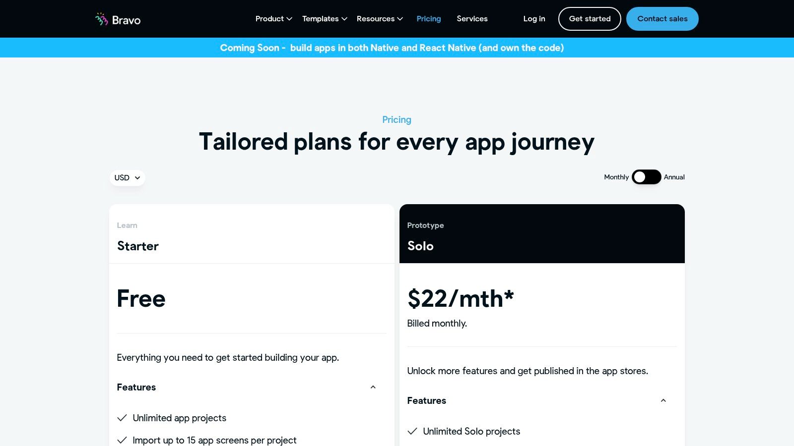Click the Log in link
794x446 pixels.
(x=533, y=19)
